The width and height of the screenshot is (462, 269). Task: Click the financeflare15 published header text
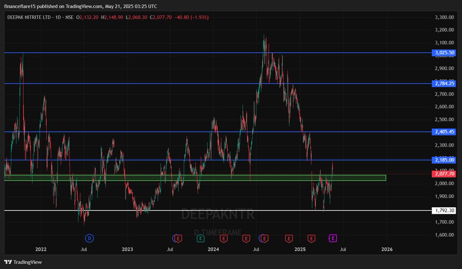pos(80,6)
